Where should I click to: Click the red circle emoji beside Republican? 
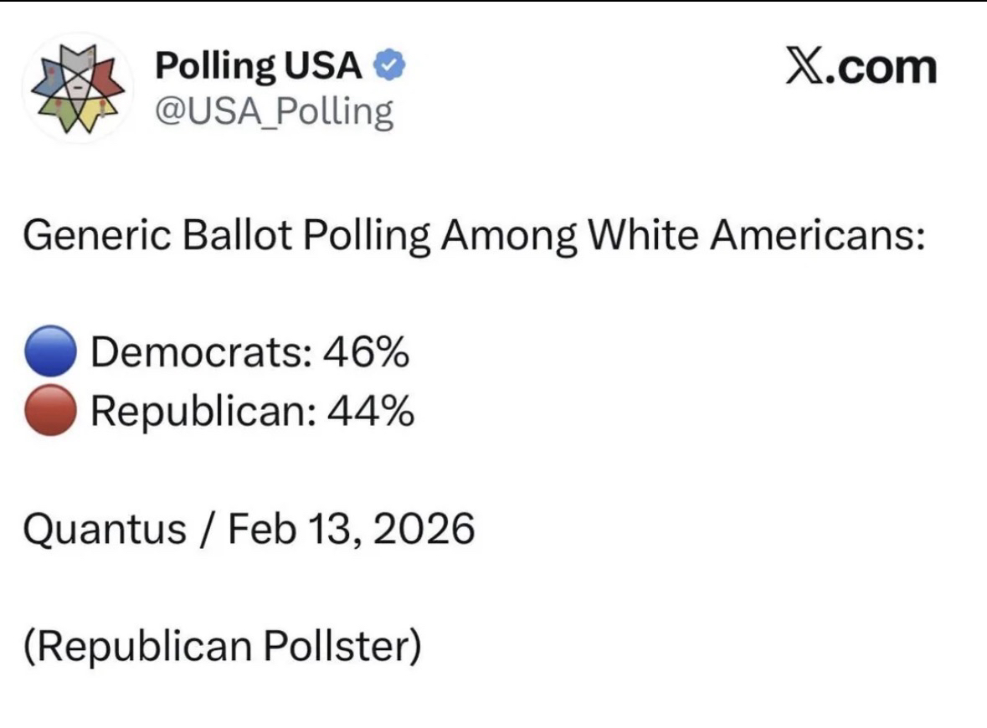(x=51, y=412)
